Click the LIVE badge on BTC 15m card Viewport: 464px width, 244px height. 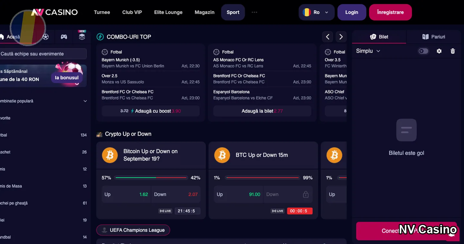(x=277, y=211)
